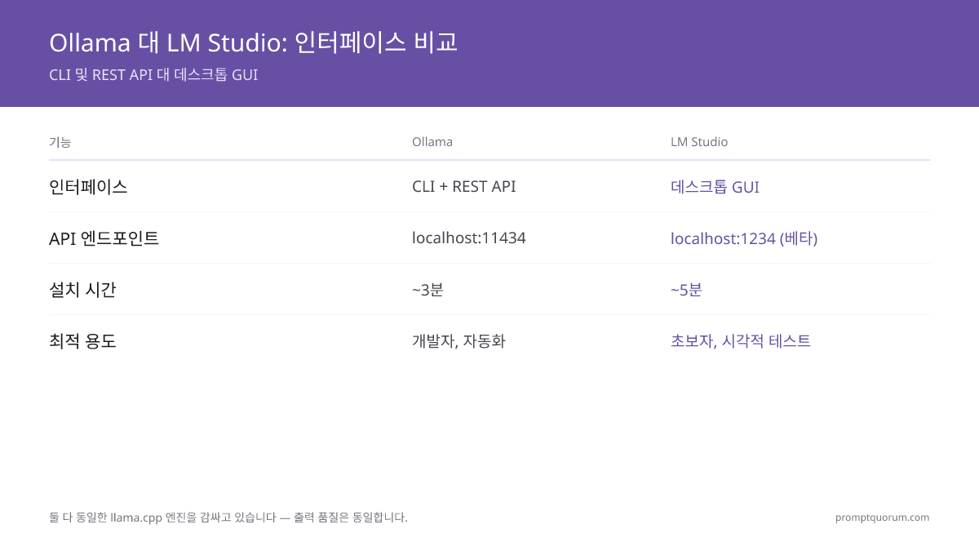Select the "설치 시간" row label
This screenshot has height=551, width=979.
(82, 290)
